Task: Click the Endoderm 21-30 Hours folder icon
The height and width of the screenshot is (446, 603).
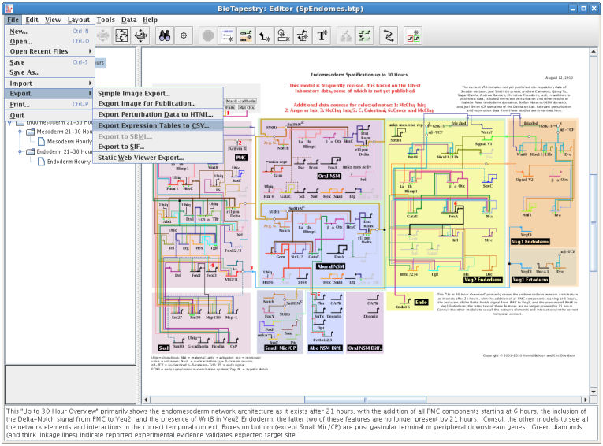Action: tap(30, 152)
